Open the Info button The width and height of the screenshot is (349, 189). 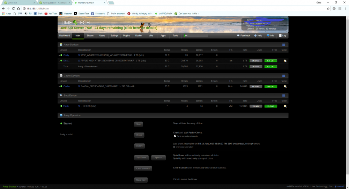(270, 36)
